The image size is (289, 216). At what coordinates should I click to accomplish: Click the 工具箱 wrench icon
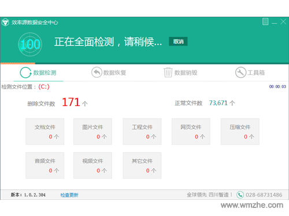(x=240, y=73)
